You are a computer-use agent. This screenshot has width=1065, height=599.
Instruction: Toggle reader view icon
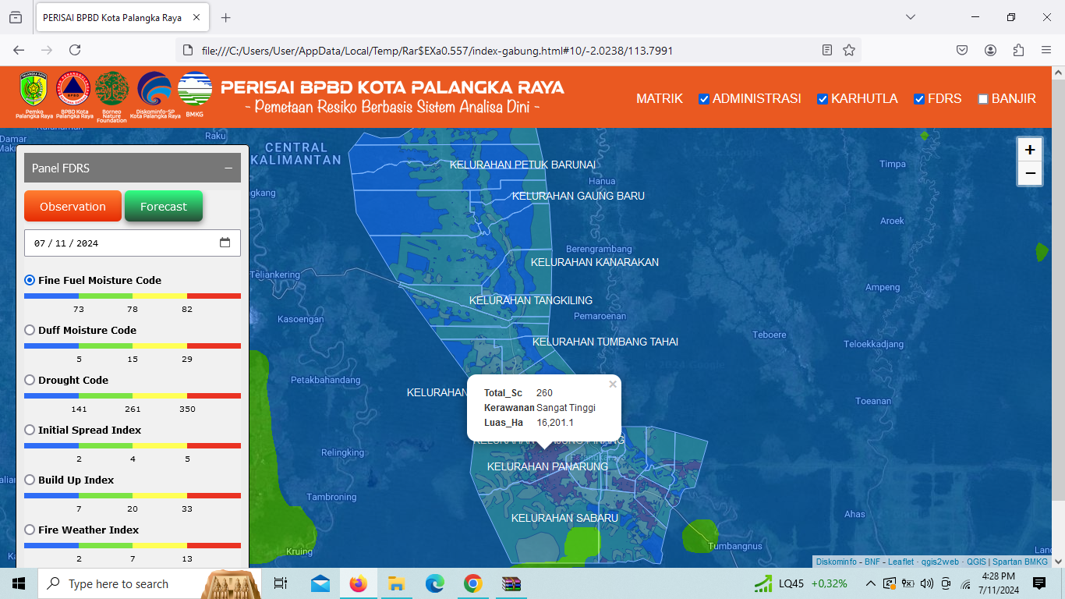[827, 50]
